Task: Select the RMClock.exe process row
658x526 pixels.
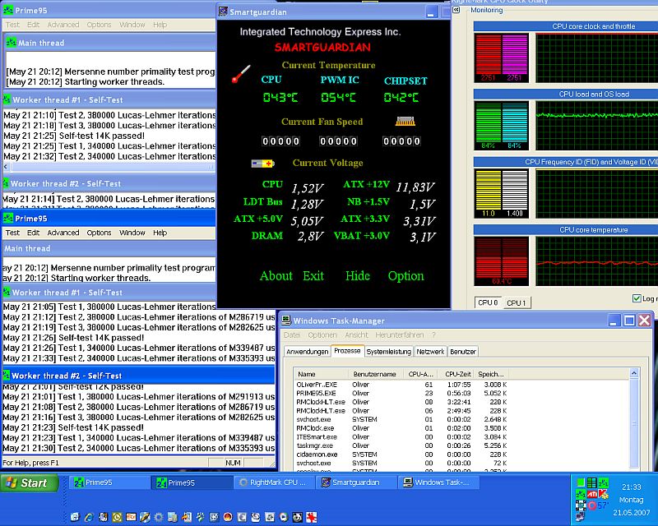Action: tap(401, 428)
